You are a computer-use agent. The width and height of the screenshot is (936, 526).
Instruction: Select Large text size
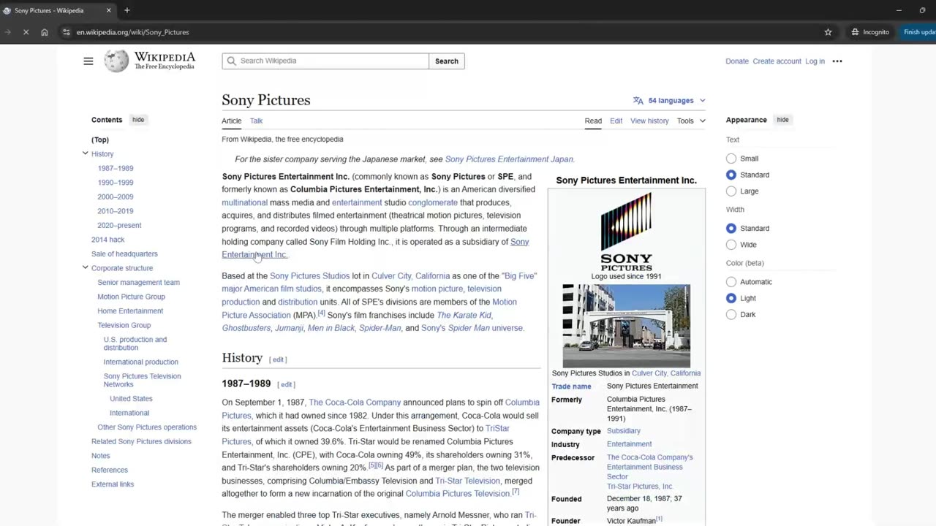(x=731, y=191)
